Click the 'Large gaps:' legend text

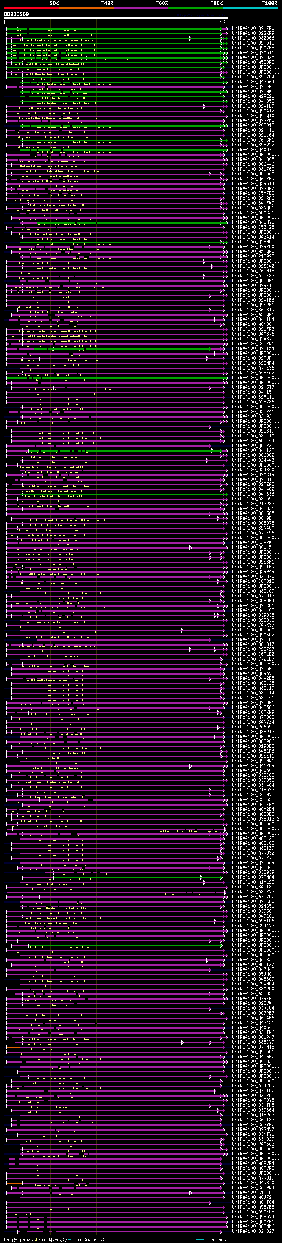pyautogui.click(x=19, y=1239)
